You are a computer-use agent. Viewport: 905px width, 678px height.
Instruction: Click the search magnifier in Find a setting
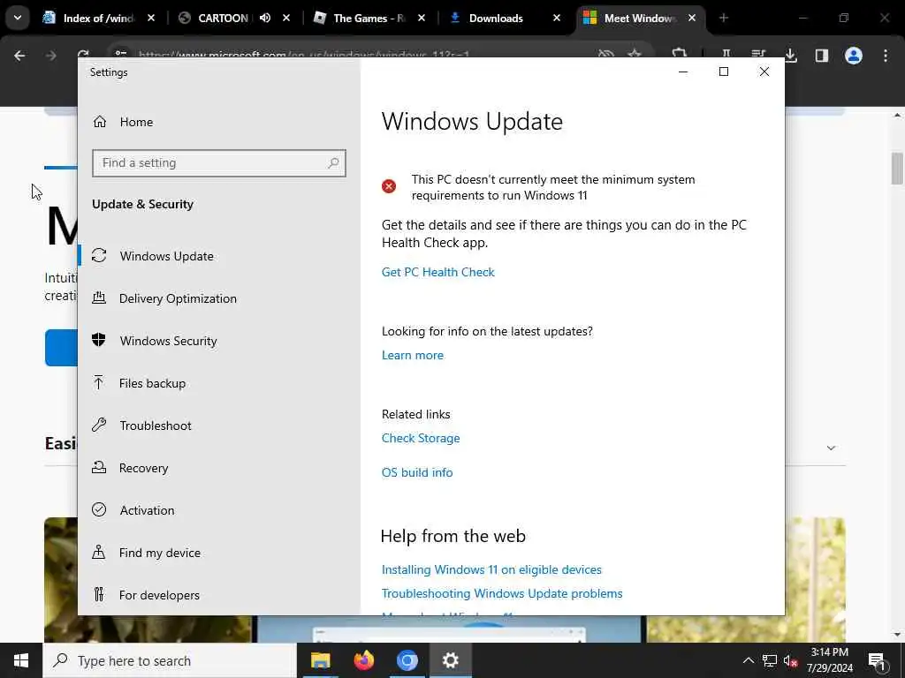[x=333, y=163]
